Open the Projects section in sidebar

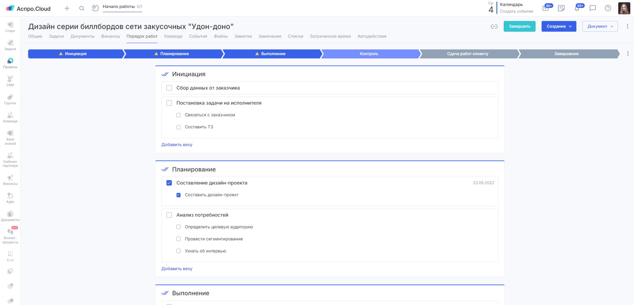tap(10, 63)
